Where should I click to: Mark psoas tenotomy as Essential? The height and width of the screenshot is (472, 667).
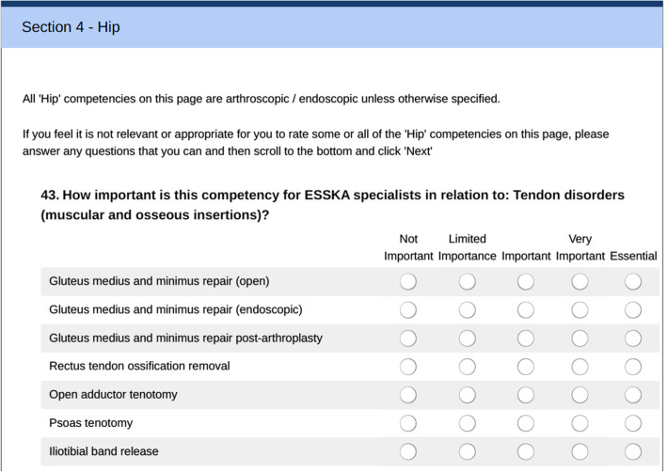633,423
